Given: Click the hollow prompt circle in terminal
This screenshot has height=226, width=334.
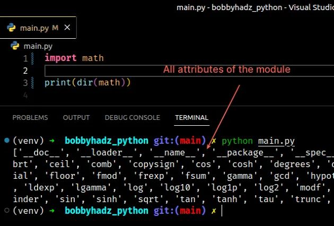Looking at the screenshot, I should coord(7,211).
